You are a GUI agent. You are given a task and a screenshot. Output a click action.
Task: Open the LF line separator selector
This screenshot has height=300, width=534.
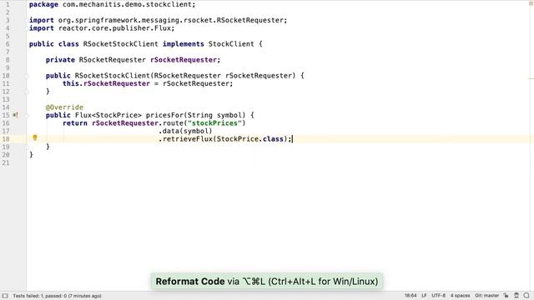click(424, 296)
